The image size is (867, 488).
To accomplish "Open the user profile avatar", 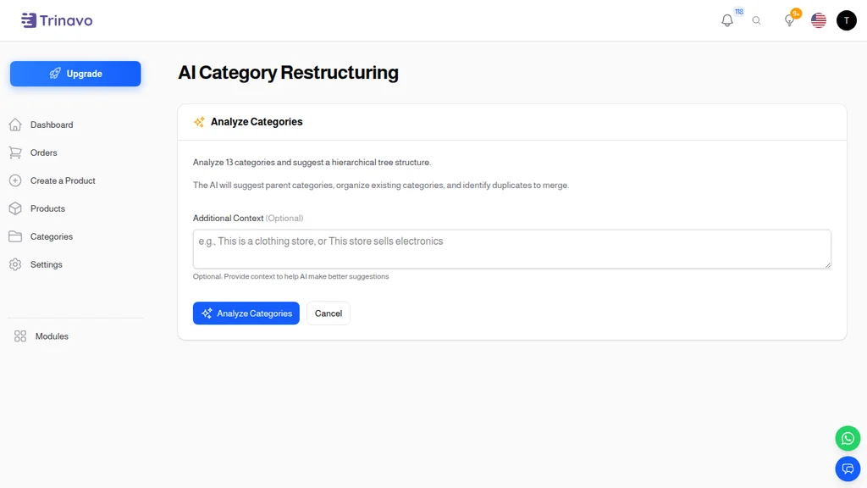I will [846, 20].
